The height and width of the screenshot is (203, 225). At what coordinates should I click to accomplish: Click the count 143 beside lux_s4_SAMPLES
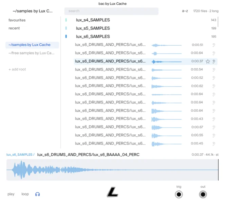coord(213,20)
